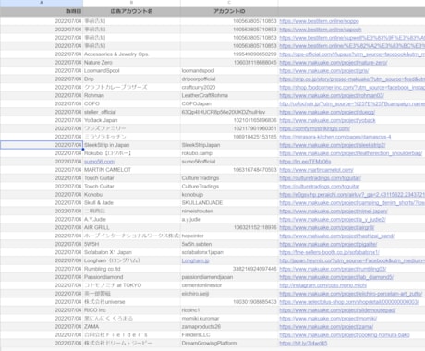425x351 pixels.
Task: Select the zamaproducts26 cell
Action: (229, 327)
